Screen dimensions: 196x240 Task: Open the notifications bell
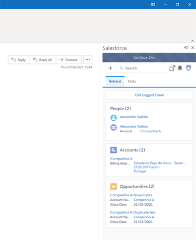point(180,68)
